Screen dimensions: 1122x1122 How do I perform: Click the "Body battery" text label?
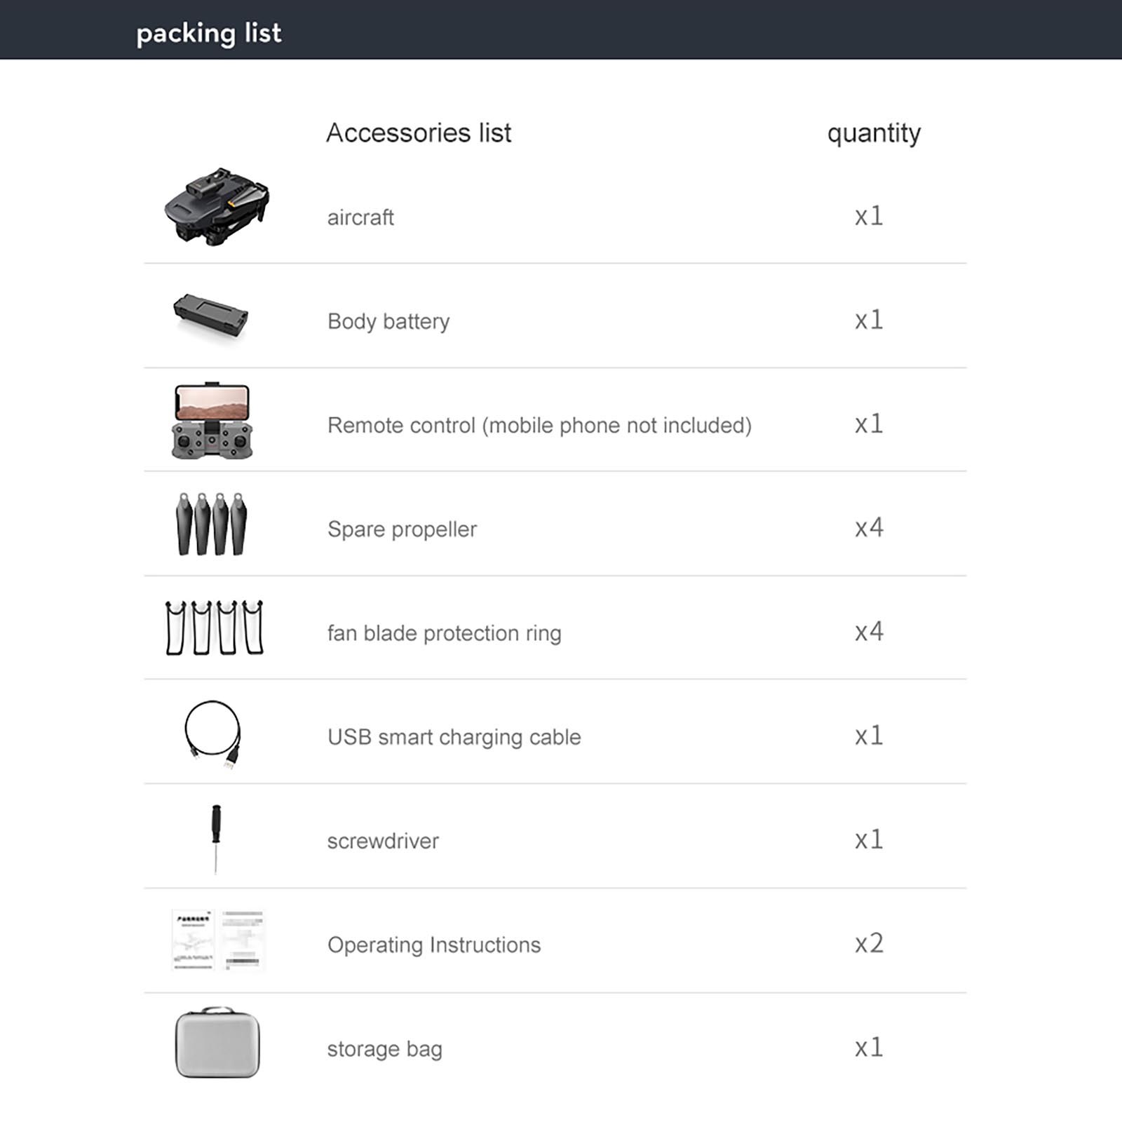(x=388, y=321)
